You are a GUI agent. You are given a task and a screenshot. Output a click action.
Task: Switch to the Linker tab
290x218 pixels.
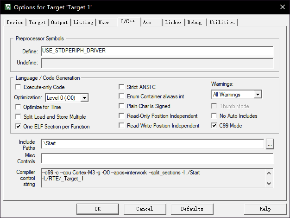pyautogui.click(x=173, y=22)
